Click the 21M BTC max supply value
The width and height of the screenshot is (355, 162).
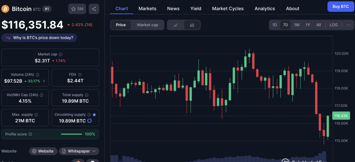point(25,121)
